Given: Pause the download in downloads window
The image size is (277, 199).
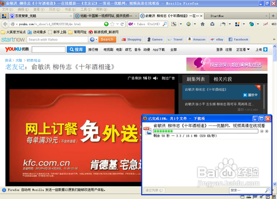Looking at the screenshot, I should point(261,131).
